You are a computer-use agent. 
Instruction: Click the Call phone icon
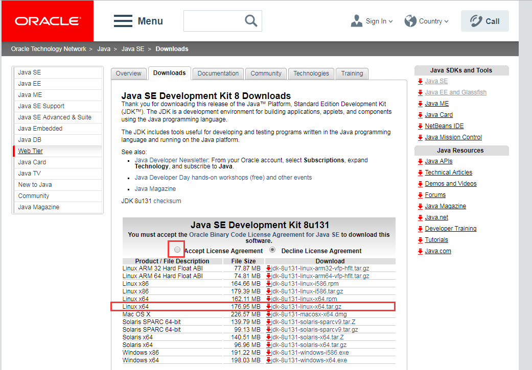(476, 21)
